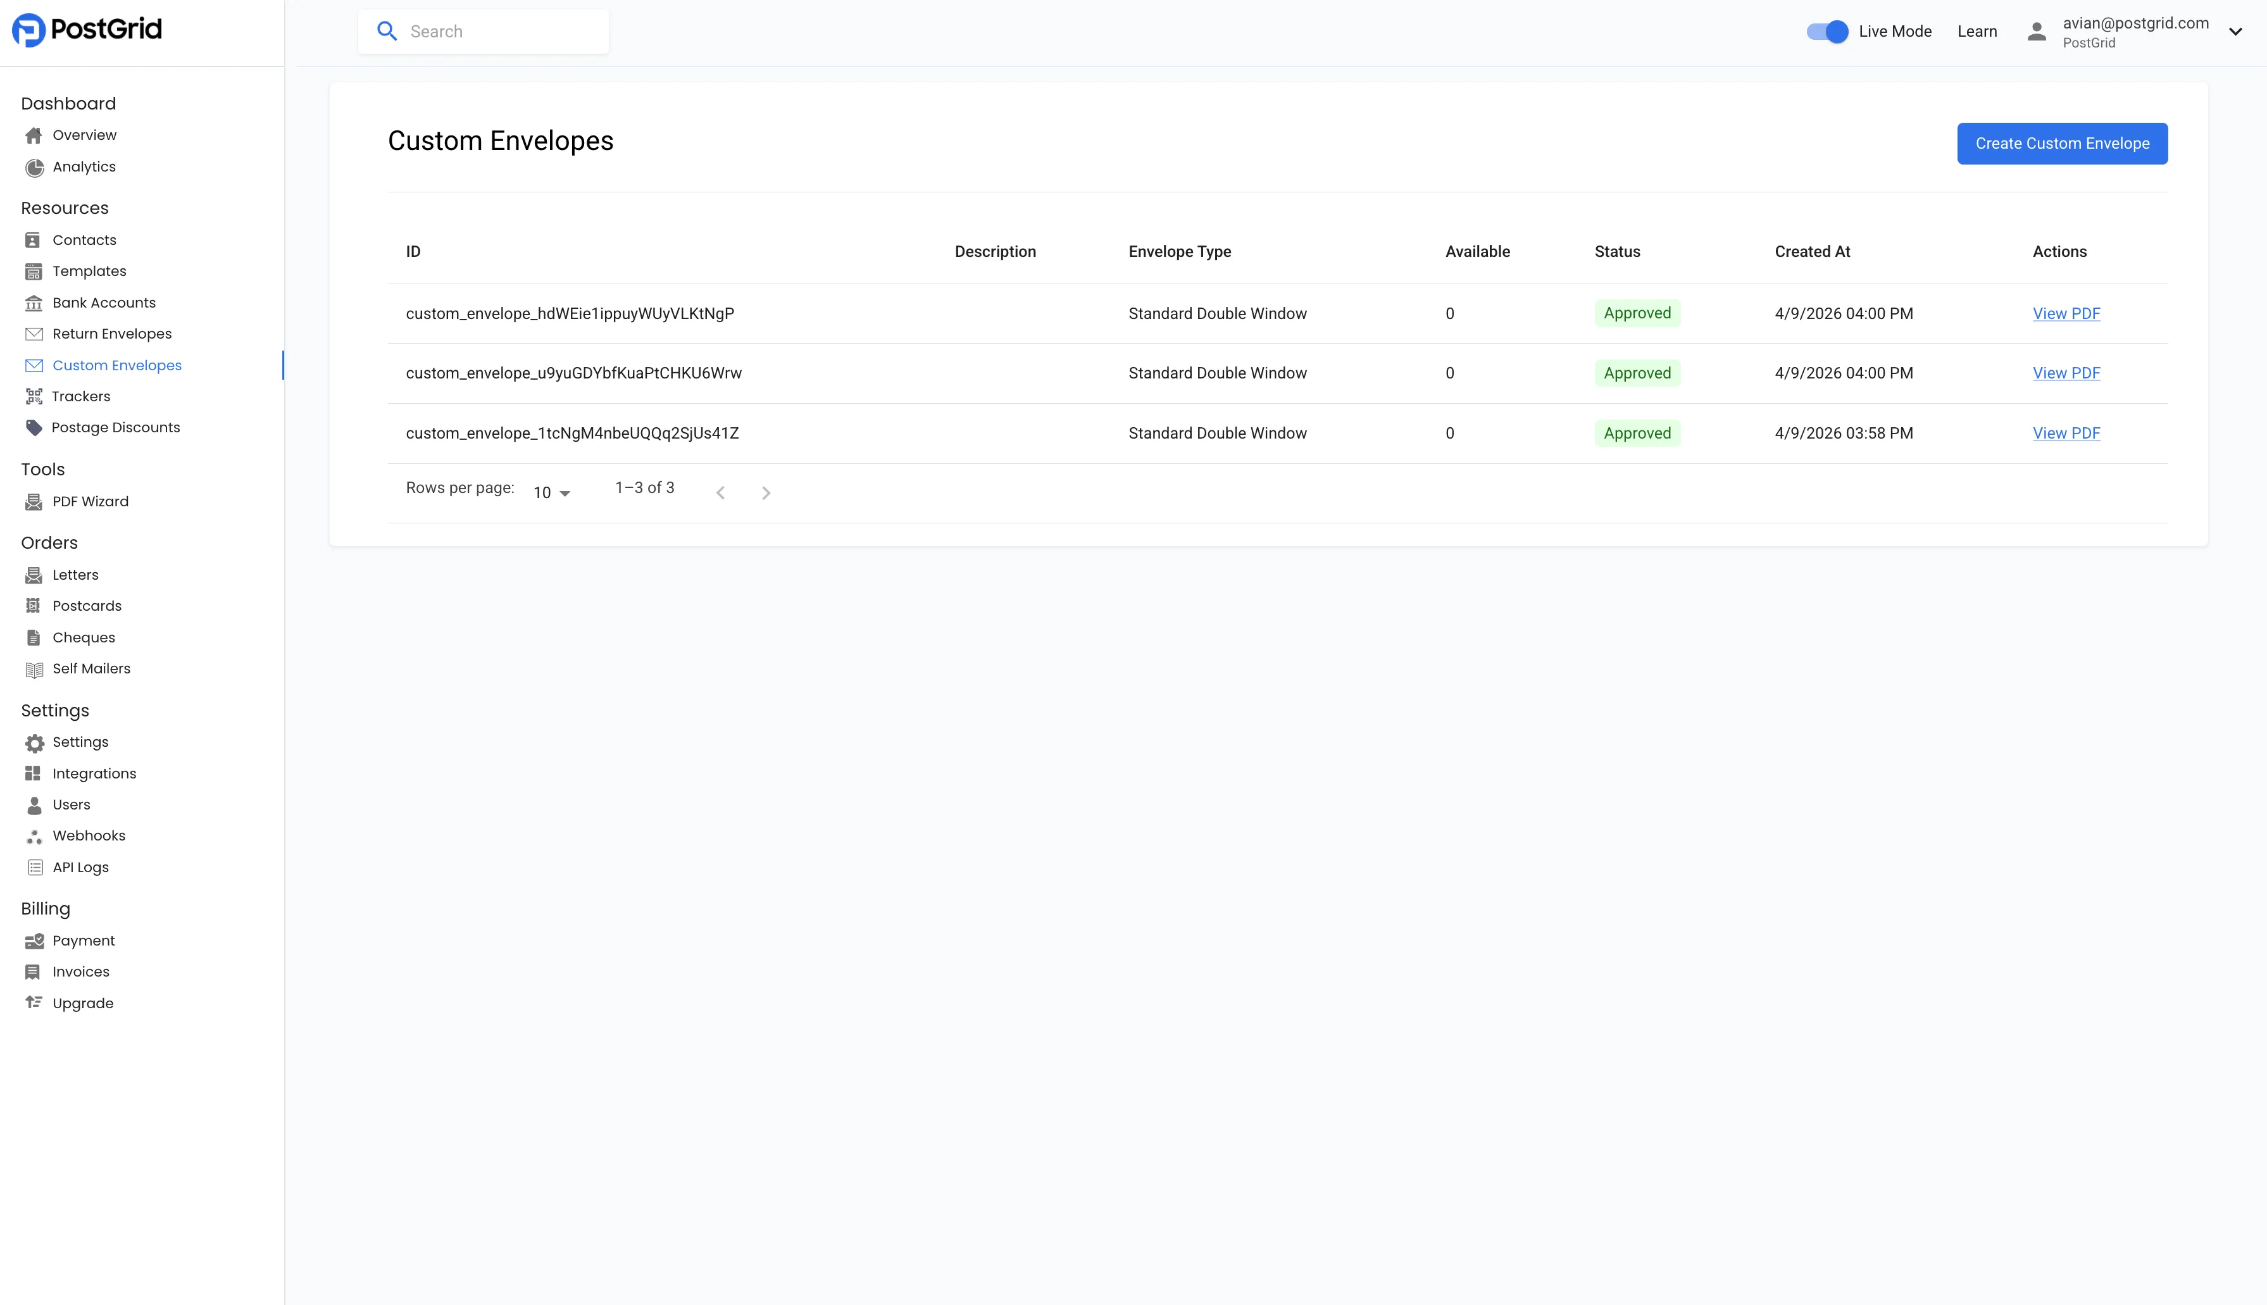Open the Learn link in header
Image resolution: width=2267 pixels, height=1305 pixels.
(1977, 32)
